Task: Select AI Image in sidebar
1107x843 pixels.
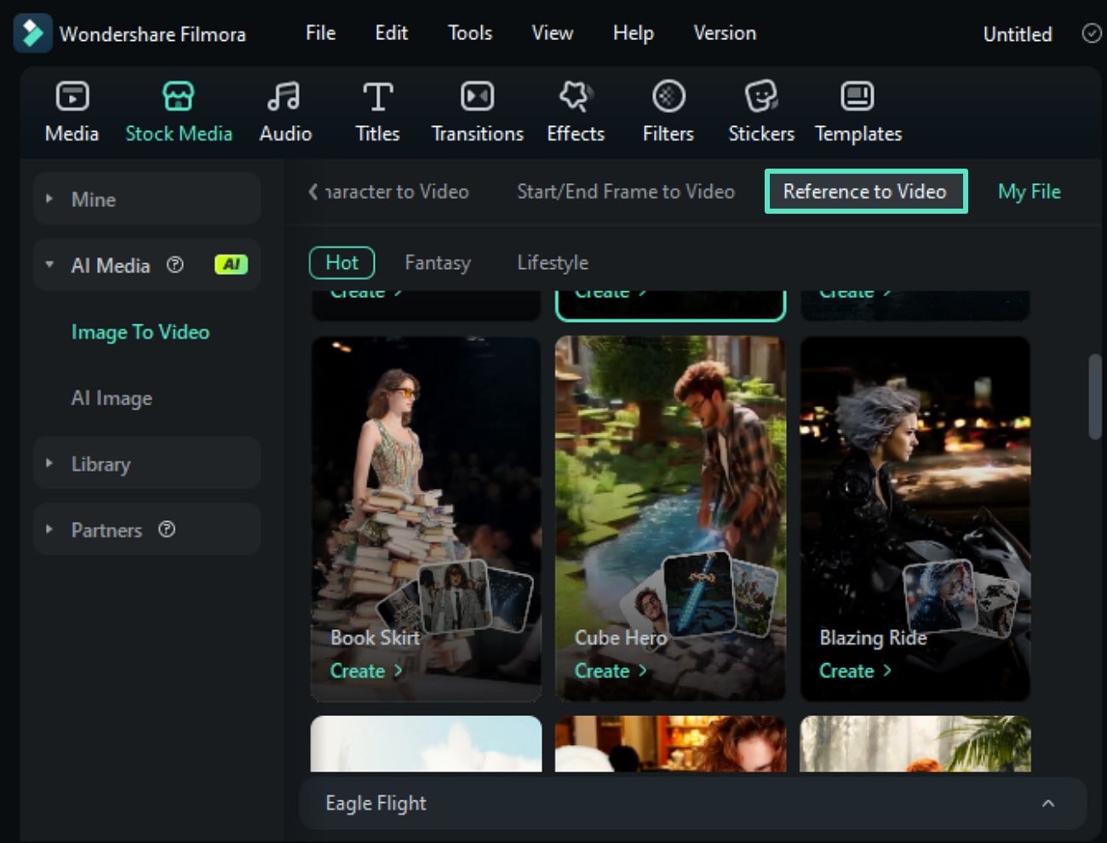Action: [x=112, y=398]
